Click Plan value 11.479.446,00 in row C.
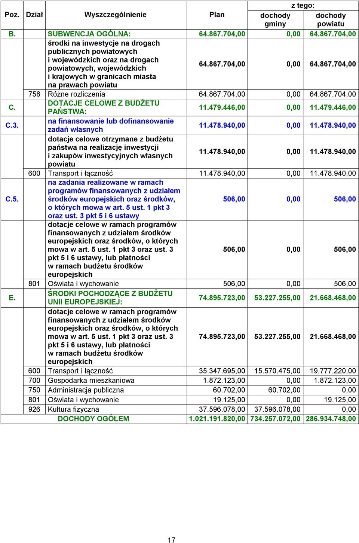 tap(222, 108)
